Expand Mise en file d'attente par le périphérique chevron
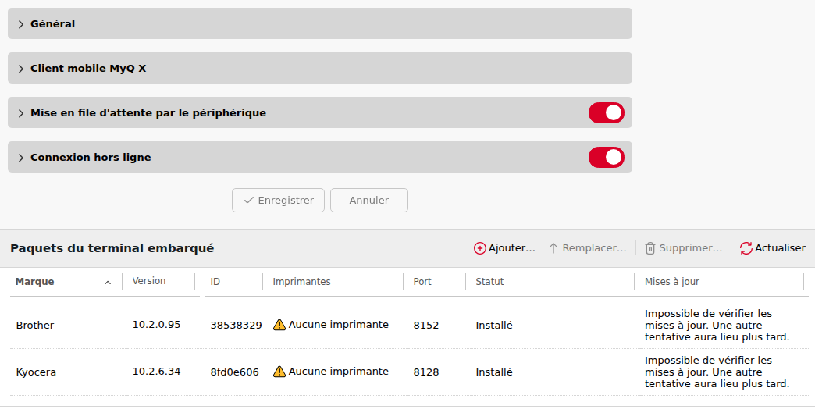 pos(21,113)
